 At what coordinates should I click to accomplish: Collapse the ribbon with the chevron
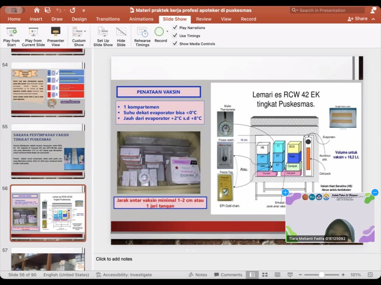pos(373,19)
